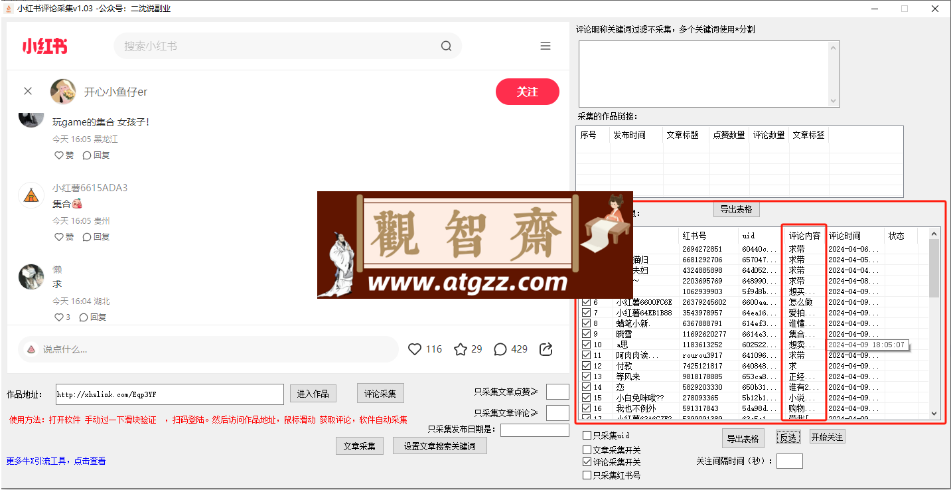The image size is (951, 490).
Task: Click the 说点什么 comment input box
Action: pyautogui.click(x=208, y=349)
